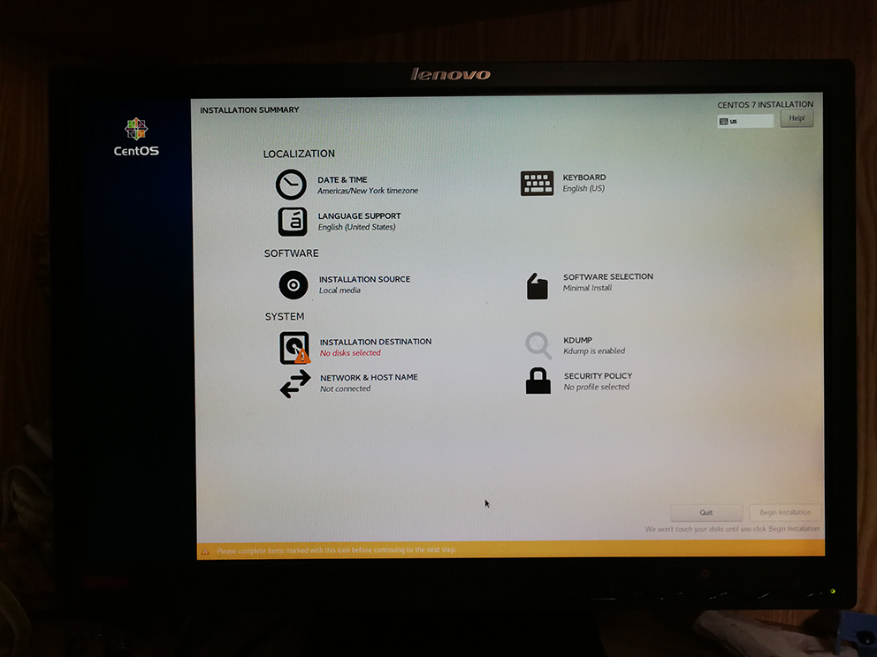Click 'Local media' text

coord(339,290)
